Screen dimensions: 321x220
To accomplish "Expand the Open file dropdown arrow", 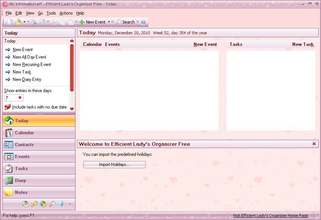I will point(24,22).
